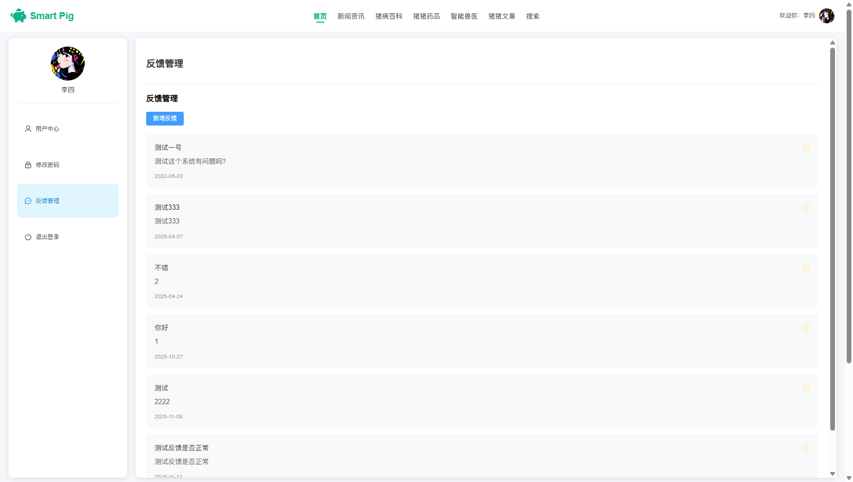Viewport: 853px width, 482px height.
Task: Click the 欢迎你：李四 greeting text
Action: [797, 16]
